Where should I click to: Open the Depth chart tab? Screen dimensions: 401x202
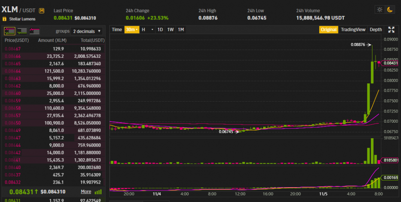pos(376,30)
